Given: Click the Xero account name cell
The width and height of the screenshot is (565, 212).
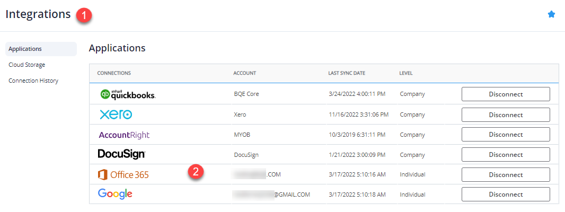Looking at the screenshot, I should click(x=240, y=114).
